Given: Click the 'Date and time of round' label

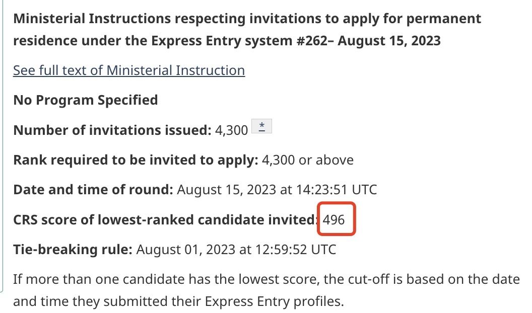Looking at the screenshot, I should pyautogui.click(x=93, y=190).
